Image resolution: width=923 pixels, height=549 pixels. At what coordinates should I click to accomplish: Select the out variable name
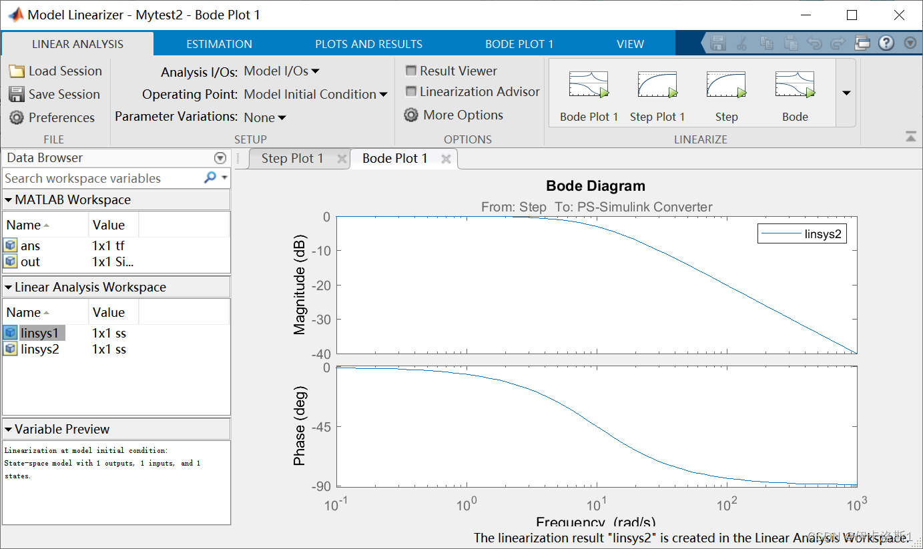coord(31,261)
